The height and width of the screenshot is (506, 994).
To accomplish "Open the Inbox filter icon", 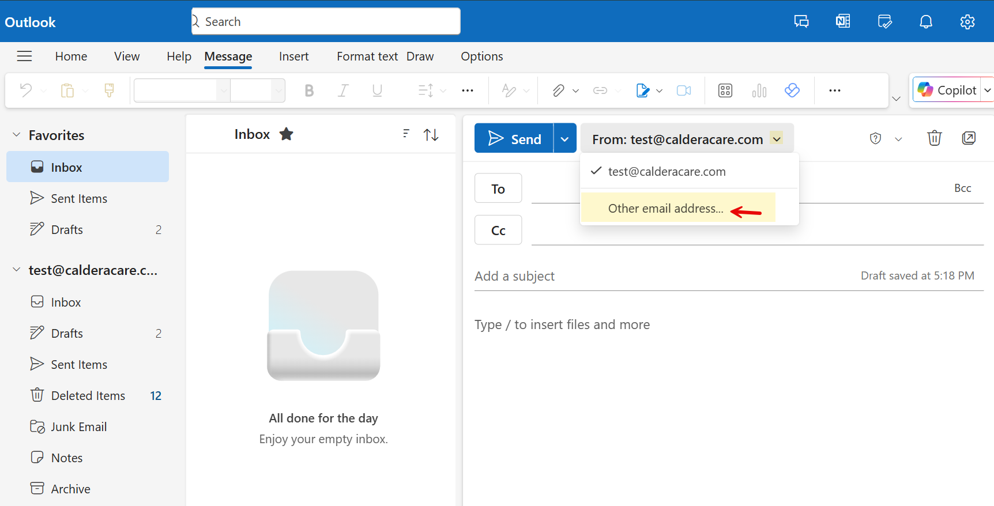I will (406, 134).
